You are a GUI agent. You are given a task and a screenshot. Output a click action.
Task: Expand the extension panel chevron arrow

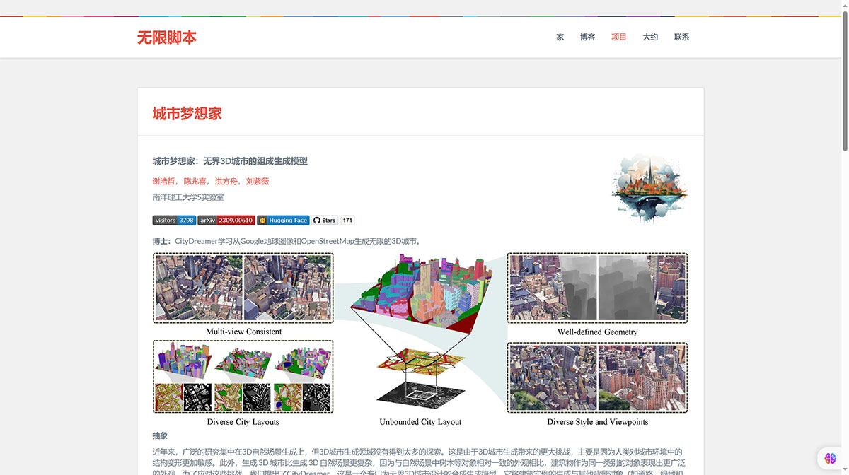tap(845, 469)
